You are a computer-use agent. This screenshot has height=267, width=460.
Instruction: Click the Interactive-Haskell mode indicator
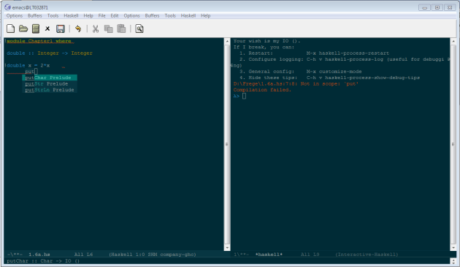pos(367,255)
